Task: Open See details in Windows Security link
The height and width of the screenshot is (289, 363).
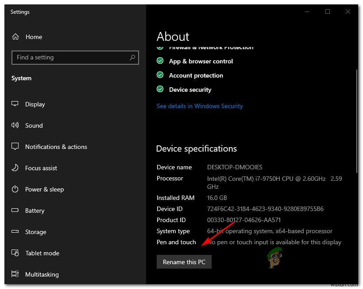Action: [x=200, y=106]
